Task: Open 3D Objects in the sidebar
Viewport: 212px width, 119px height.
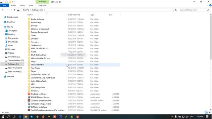Action: pos(13,31)
